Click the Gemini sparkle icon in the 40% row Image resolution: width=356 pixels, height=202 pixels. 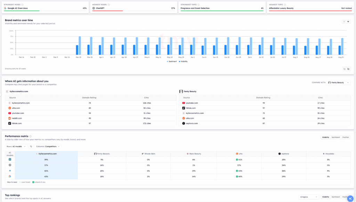[x=10, y=171]
